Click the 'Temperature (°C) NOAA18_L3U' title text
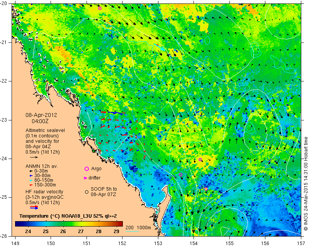Screen dimensions: 309x247 pyautogui.click(x=56, y=216)
